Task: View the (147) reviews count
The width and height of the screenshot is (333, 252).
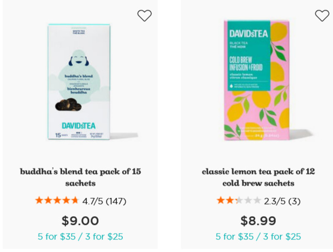Action: pos(116,201)
